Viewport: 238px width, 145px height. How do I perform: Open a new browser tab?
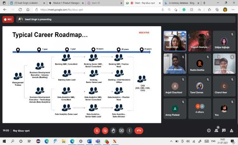(204, 3)
